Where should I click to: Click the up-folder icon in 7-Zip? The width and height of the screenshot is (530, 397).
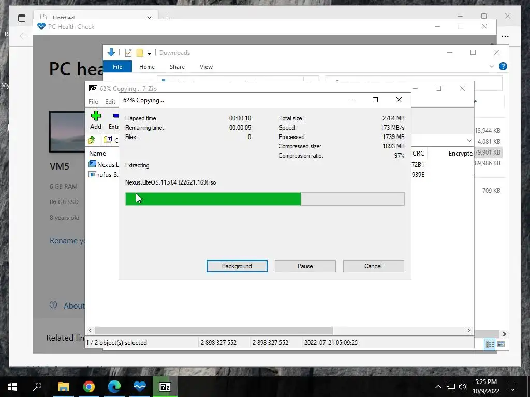(92, 140)
